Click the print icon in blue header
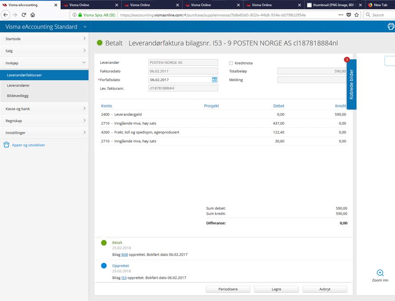The height and width of the screenshot is (301, 395). click(x=391, y=26)
